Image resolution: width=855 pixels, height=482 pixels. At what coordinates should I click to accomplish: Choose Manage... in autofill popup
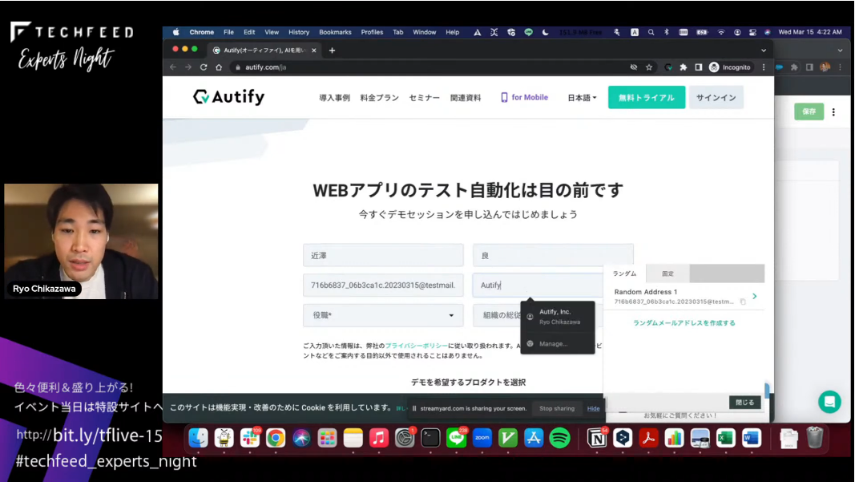pos(558,344)
